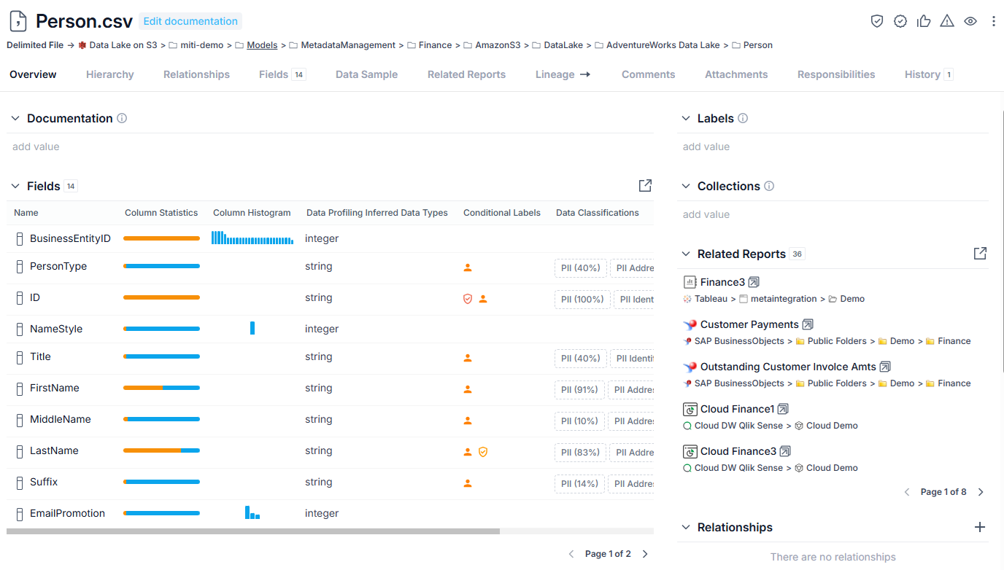This screenshot has height=570, width=1004.
Task: Collapse the Related Reports section
Action: click(686, 254)
